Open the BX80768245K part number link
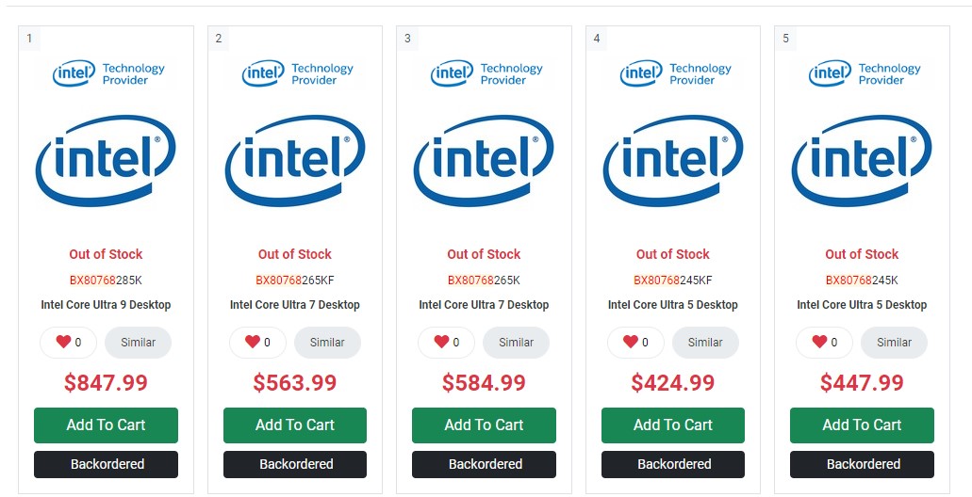This screenshot has height=497, width=972. 862,280
